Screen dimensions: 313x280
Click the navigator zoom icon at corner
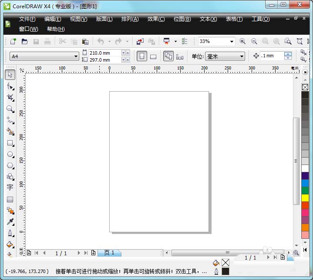[296, 253]
